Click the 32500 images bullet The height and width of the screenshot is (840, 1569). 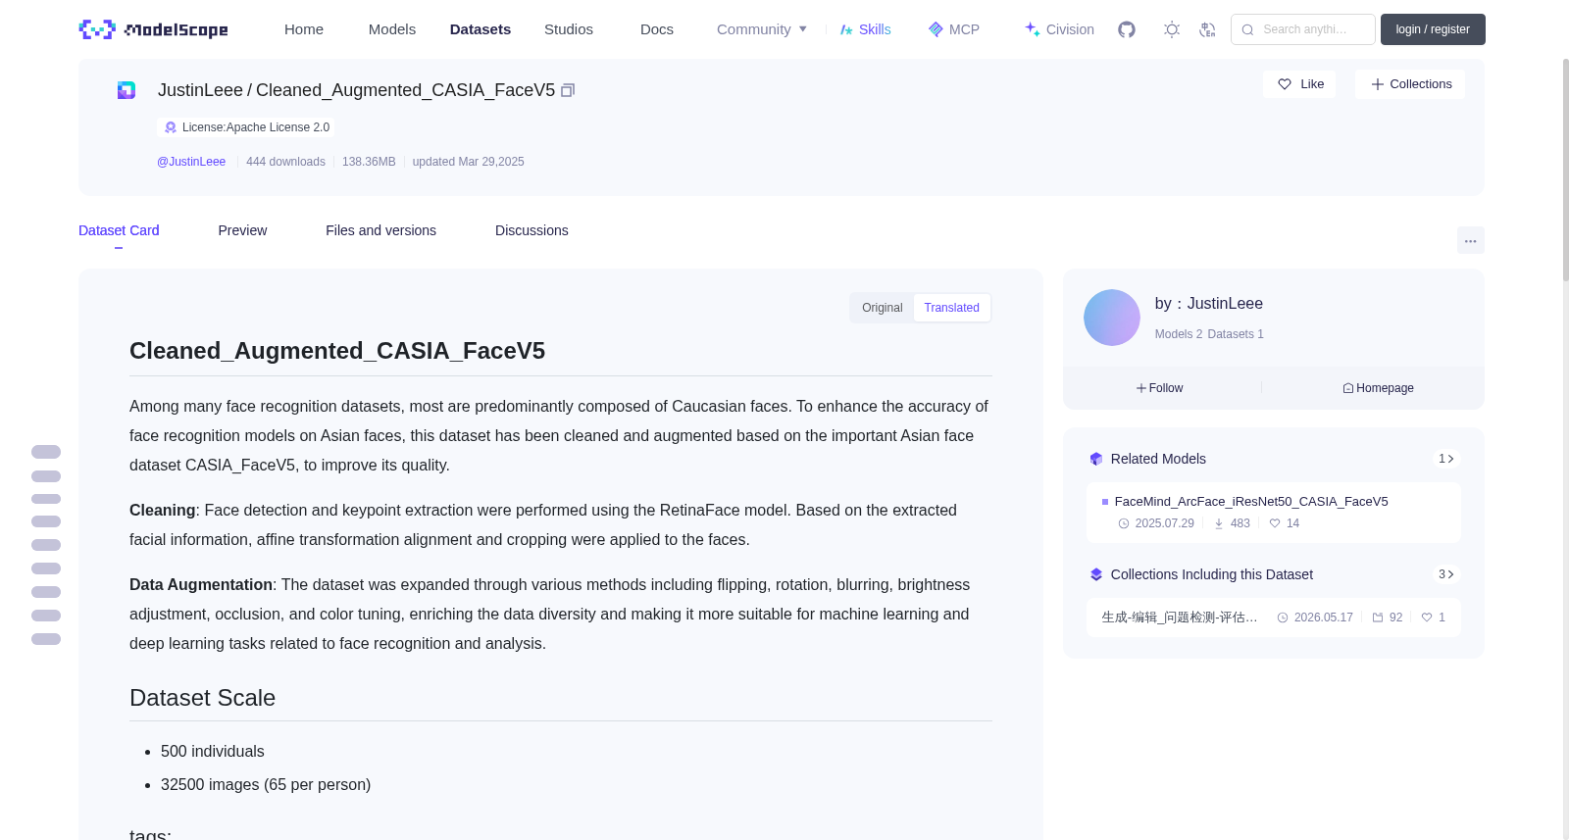coord(266,785)
